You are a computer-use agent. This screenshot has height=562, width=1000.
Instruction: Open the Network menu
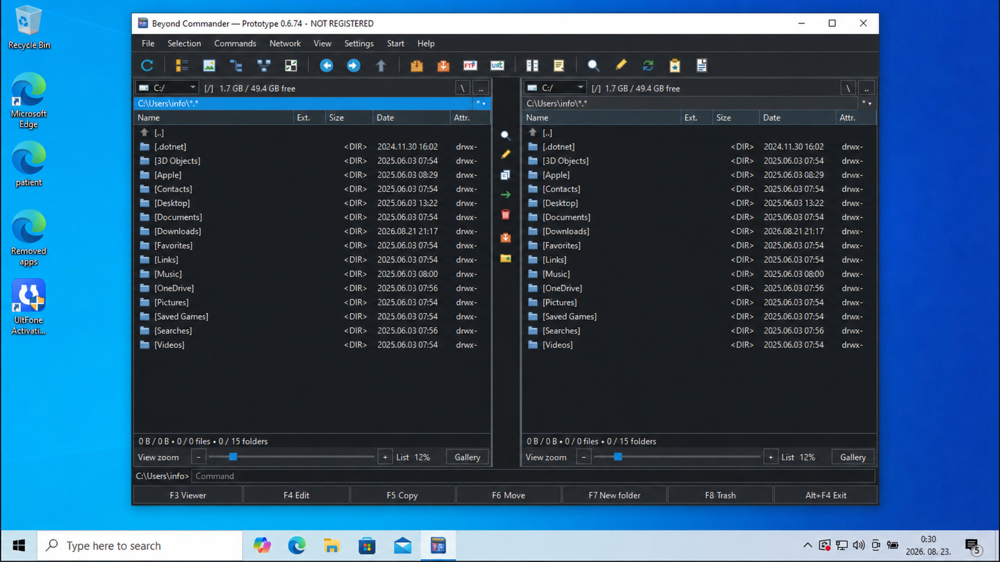tap(285, 44)
